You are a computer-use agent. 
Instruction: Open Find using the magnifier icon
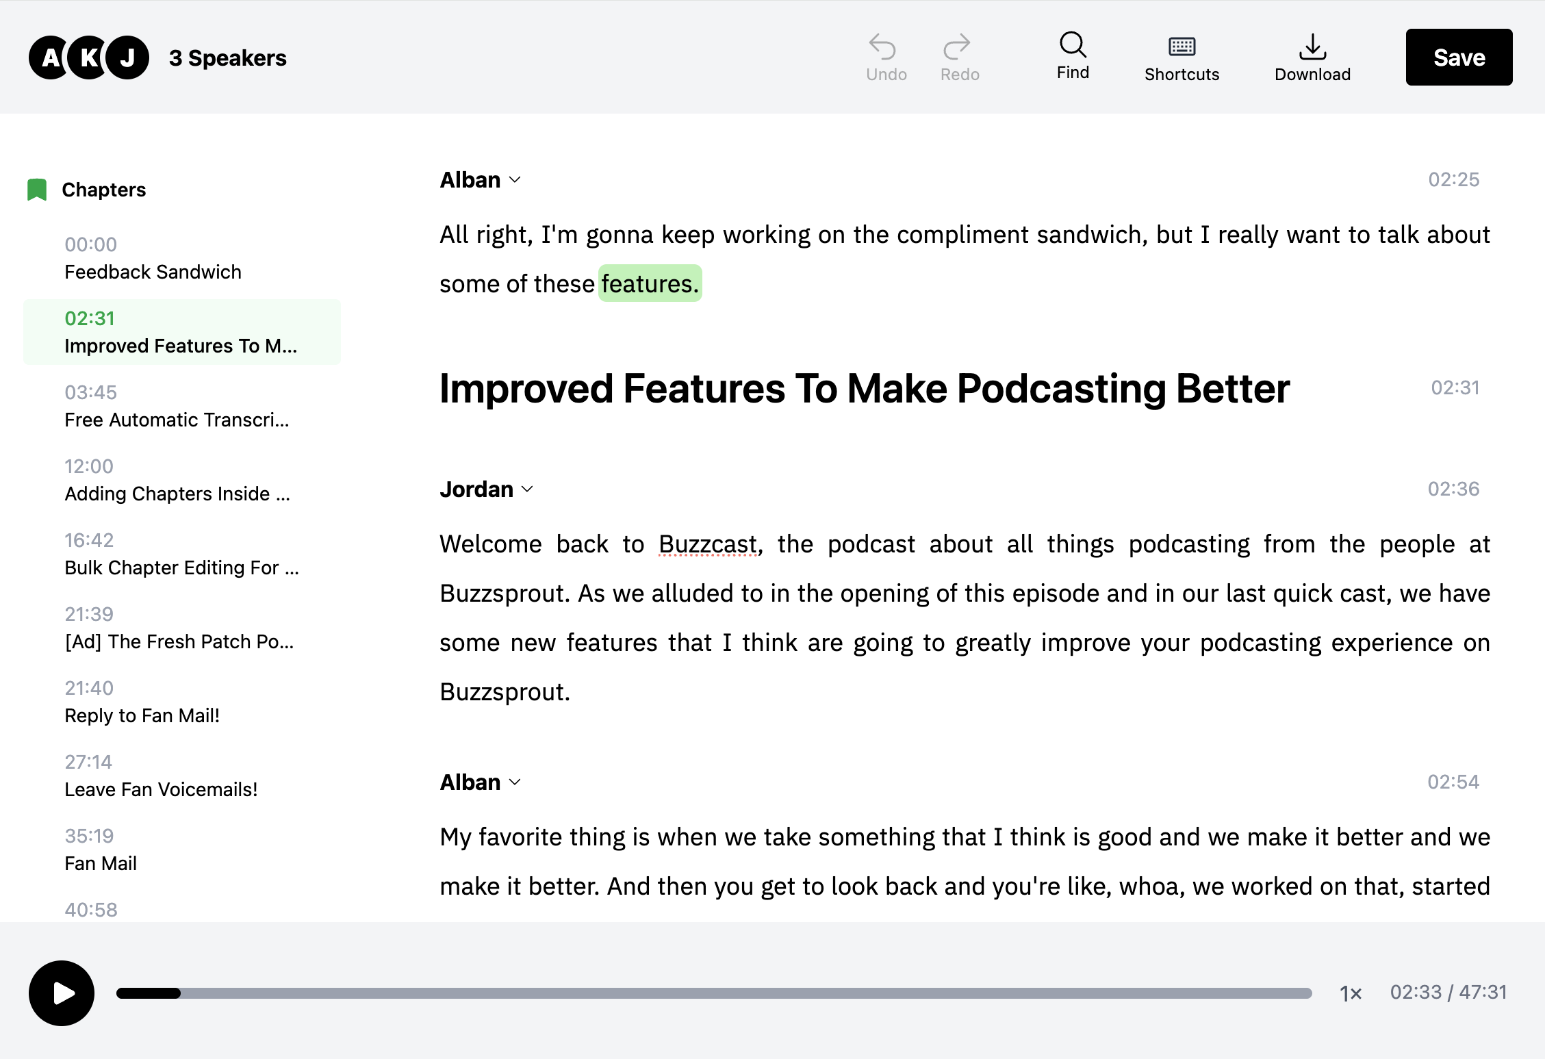tap(1072, 47)
